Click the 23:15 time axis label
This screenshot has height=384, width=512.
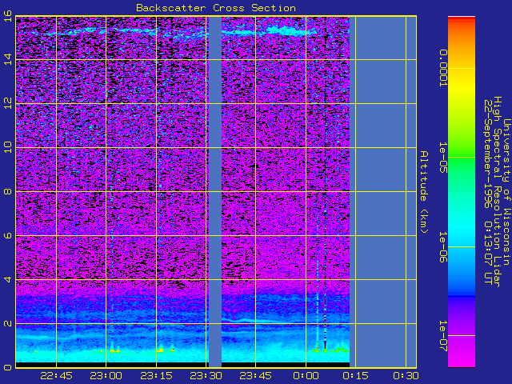pyautogui.click(x=156, y=376)
